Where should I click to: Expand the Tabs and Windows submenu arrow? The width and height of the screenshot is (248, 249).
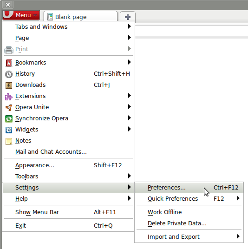(x=130, y=26)
